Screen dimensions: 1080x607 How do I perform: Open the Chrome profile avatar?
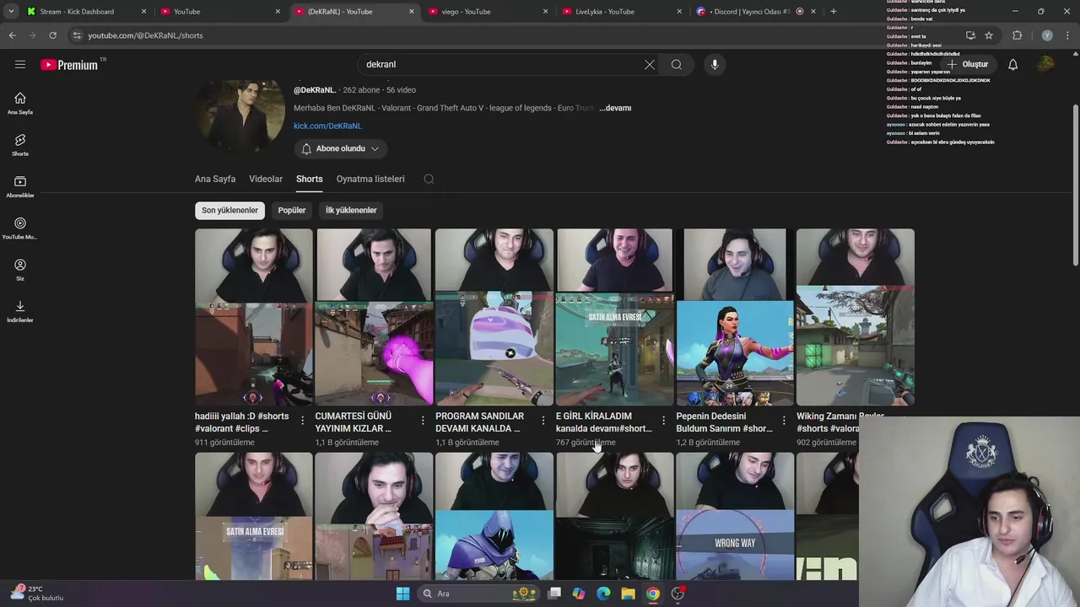1047,35
